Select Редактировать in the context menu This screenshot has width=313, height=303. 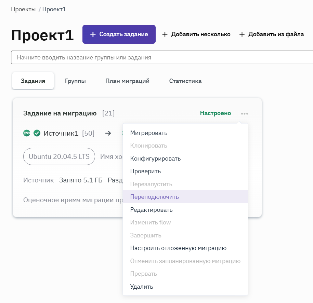151,210
